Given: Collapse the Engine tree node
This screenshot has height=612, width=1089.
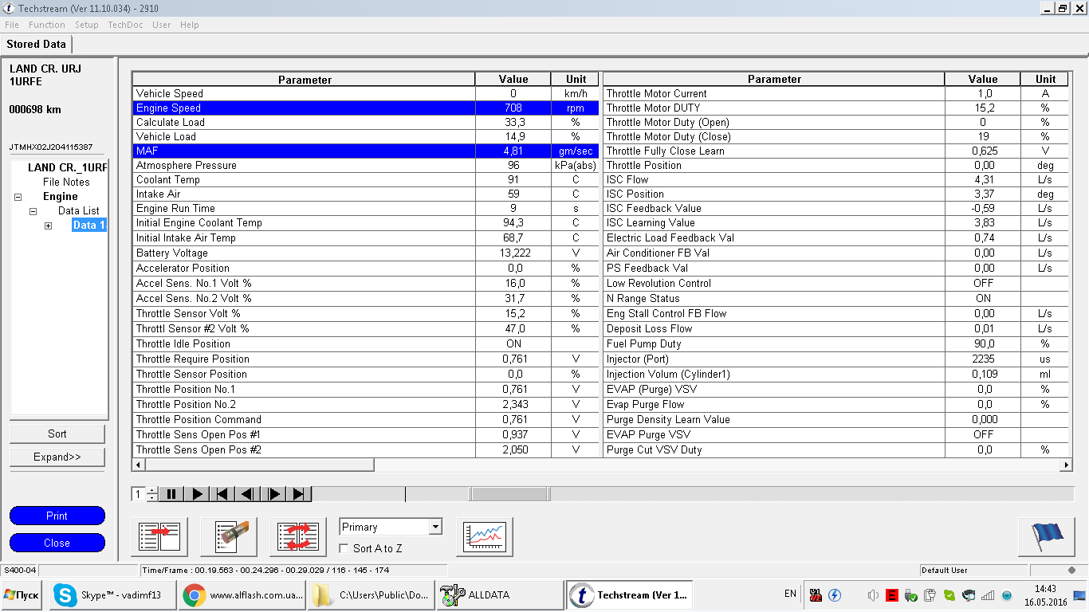Looking at the screenshot, I should pos(18,197).
